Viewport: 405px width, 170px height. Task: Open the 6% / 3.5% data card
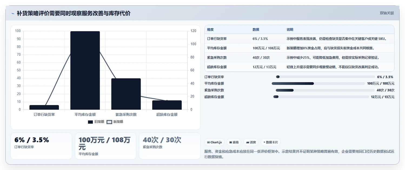click(x=41, y=146)
